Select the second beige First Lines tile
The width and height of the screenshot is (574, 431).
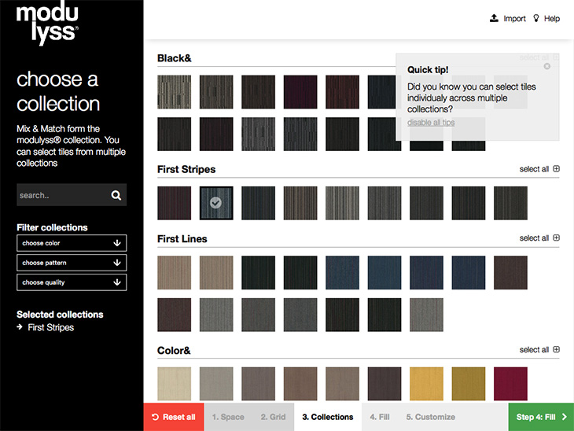[216, 272]
